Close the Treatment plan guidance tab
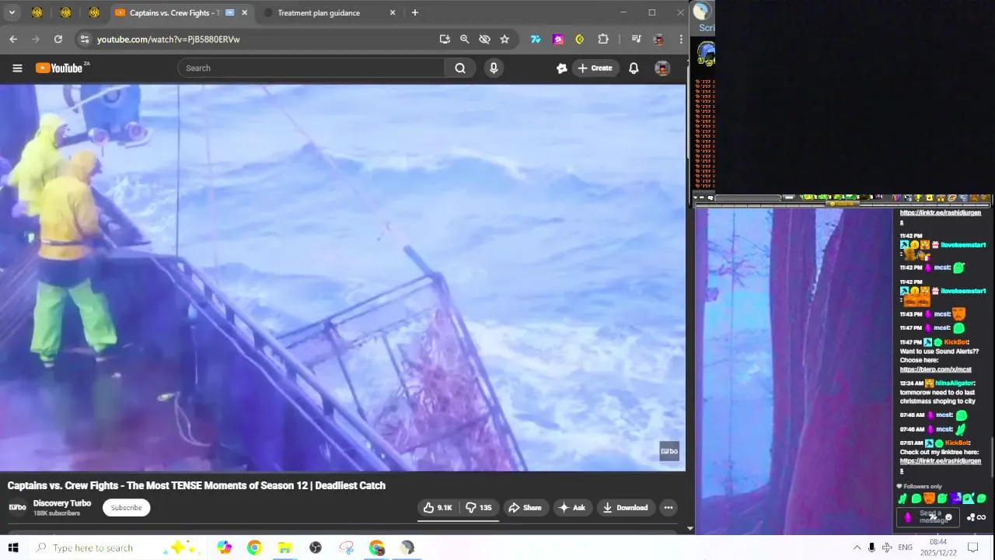Image resolution: width=995 pixels, height=560 pixels. (393, 12)
